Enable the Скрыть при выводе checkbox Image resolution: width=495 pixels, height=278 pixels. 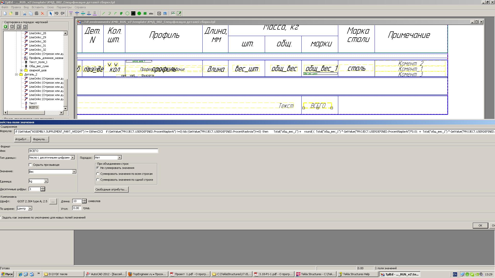click(30, 165)
